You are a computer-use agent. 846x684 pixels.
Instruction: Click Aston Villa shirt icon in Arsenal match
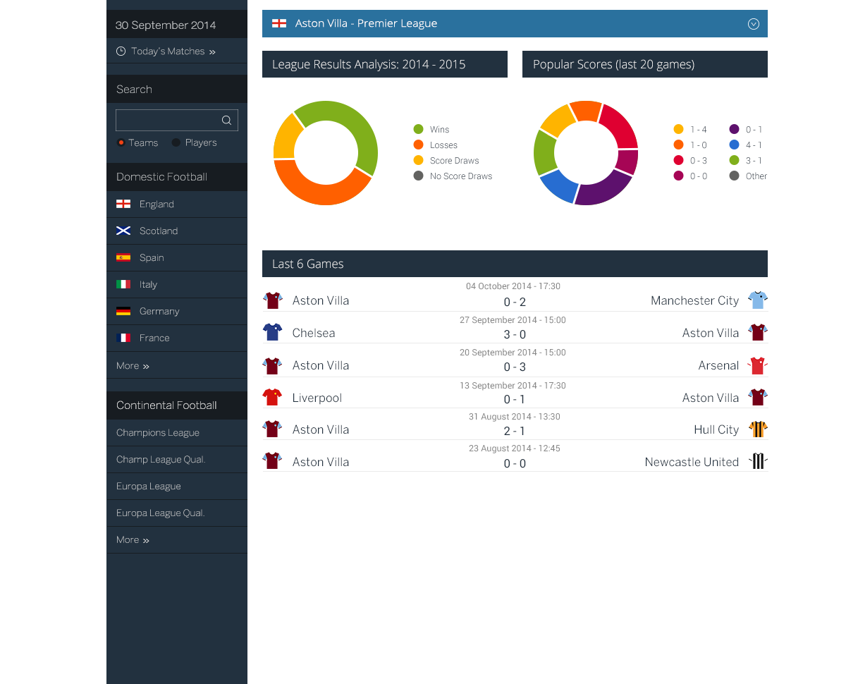coord(272,365)
